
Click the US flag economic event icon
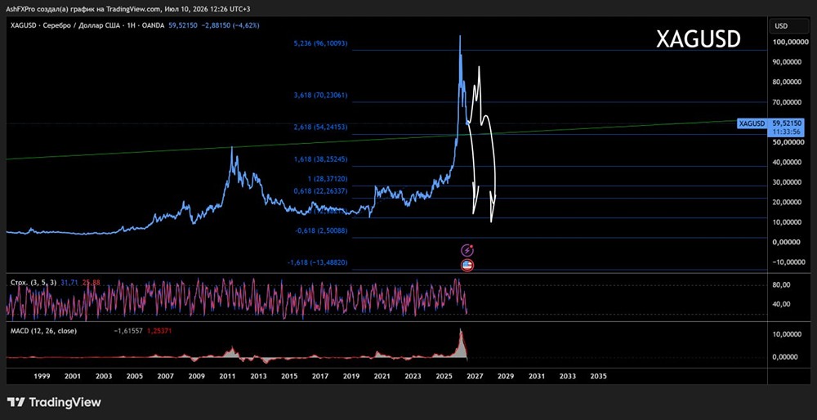467,266
